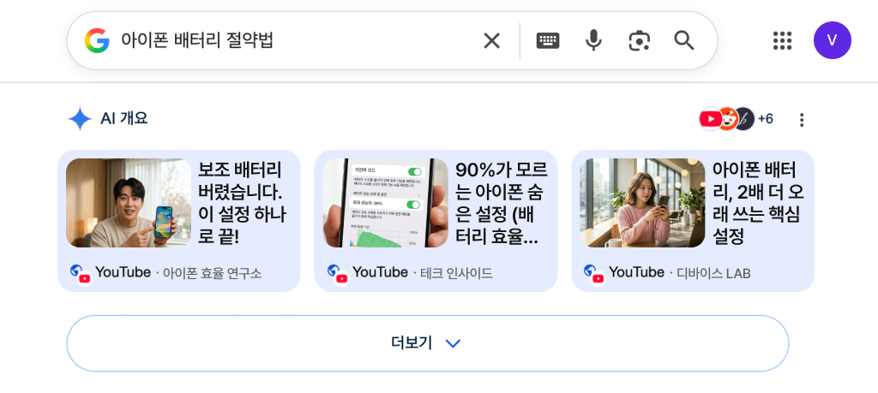The width and height of the screenshot is (878, 393).
Task: Open Google Lens image search
Action: 639,40
